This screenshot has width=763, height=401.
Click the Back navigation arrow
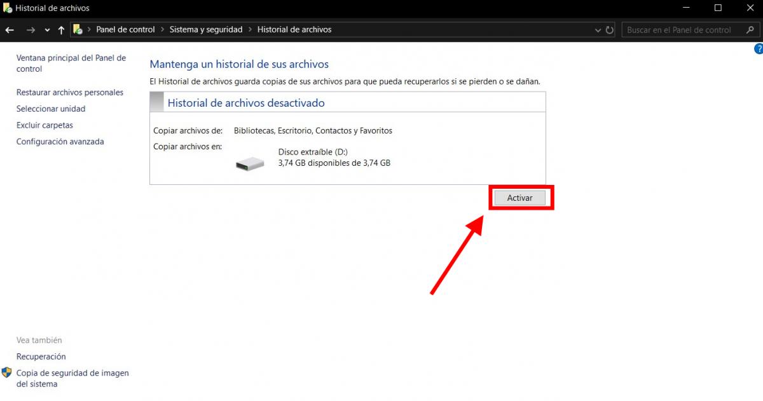10,30
